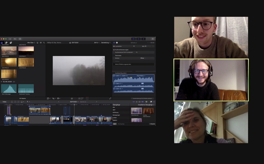
Task: Open the 64 % zoom level dropdown
Action: click(x=97, y=43)
